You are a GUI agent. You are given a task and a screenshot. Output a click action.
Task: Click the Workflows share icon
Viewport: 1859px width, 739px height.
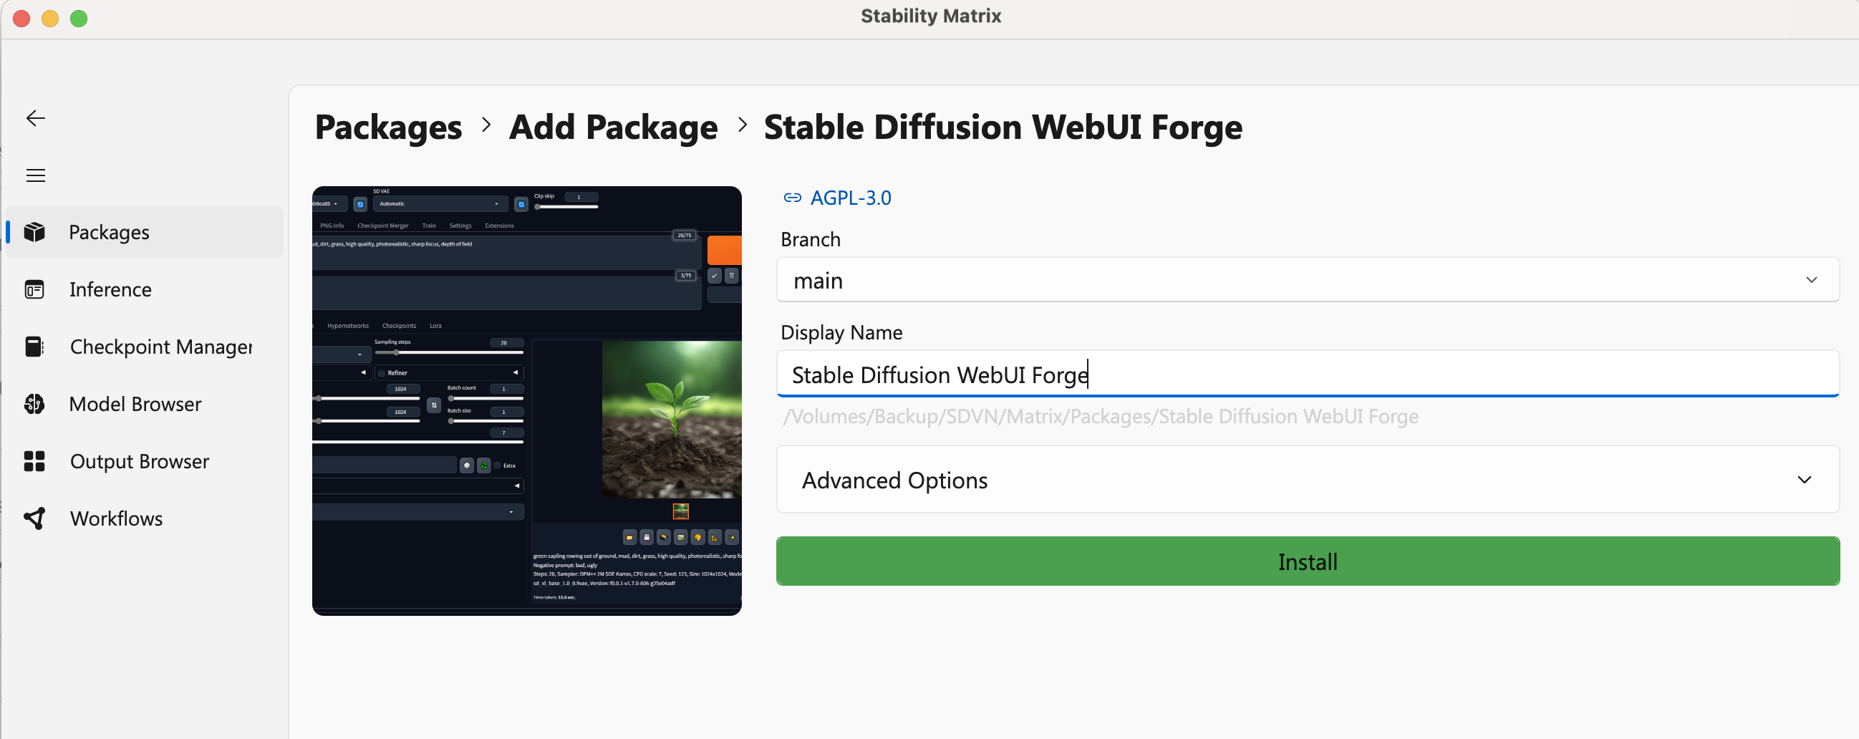coord(34,518)
